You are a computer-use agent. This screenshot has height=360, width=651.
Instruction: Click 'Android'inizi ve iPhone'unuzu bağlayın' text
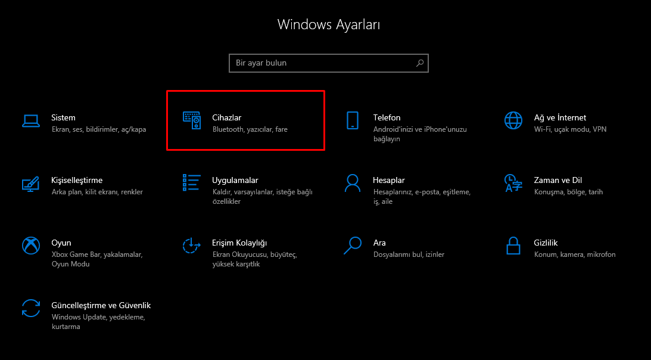(x=420, y=134)
